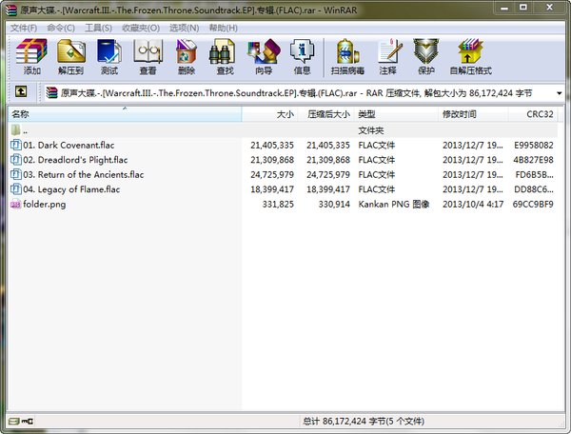Open the 命令(C) menu
The width and height of the screenshot is (571, 434).
pyautogui.click(x=61, y=28)
